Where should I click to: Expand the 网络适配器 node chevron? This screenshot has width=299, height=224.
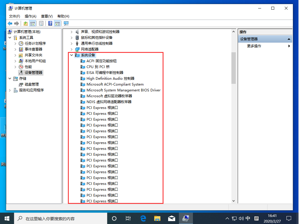point(71,49)
